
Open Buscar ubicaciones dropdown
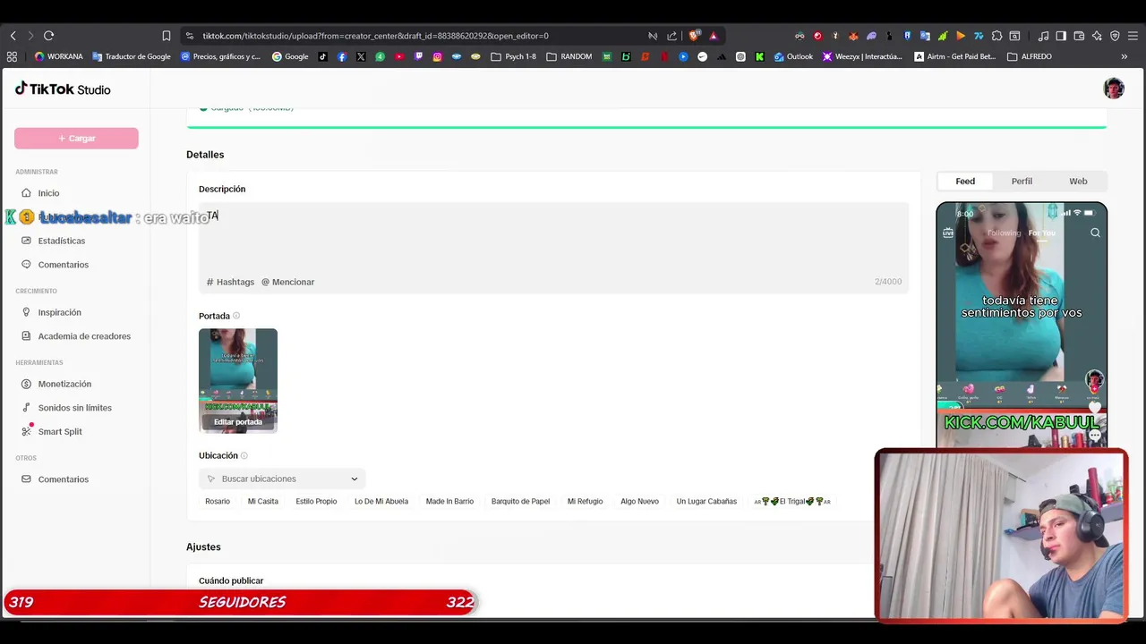pyautogui.click(x=282, y=479)
